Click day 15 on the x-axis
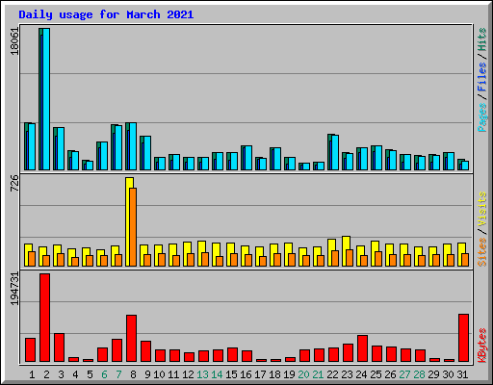493x385 pixels. click(x=231, y=374)
